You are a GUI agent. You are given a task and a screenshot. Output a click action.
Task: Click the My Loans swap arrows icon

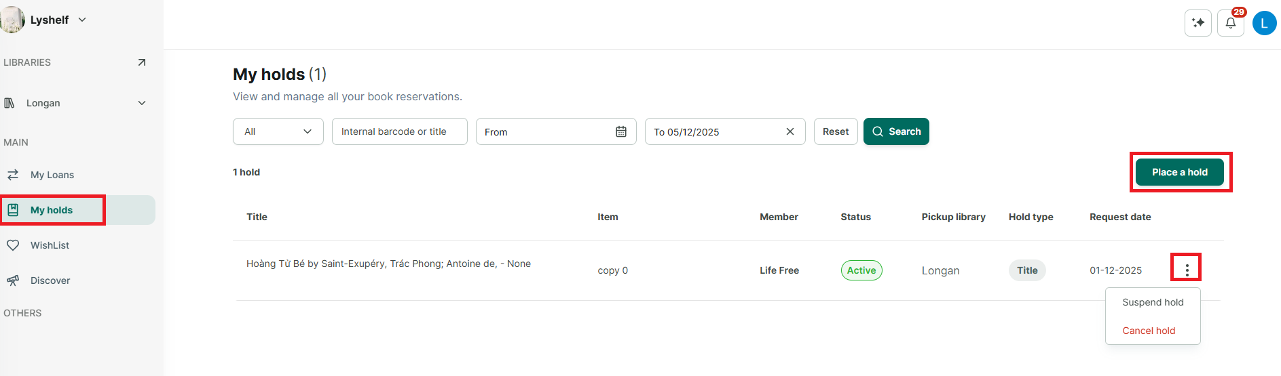click(x=13, y=175)
